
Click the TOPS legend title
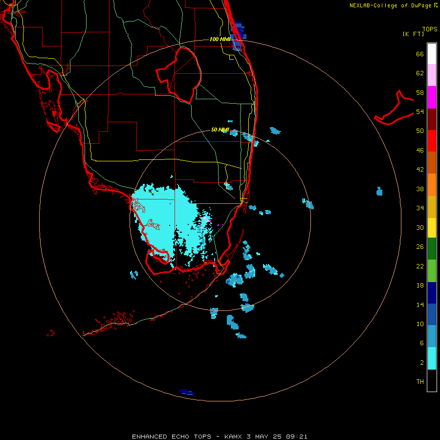pos(430,29)
